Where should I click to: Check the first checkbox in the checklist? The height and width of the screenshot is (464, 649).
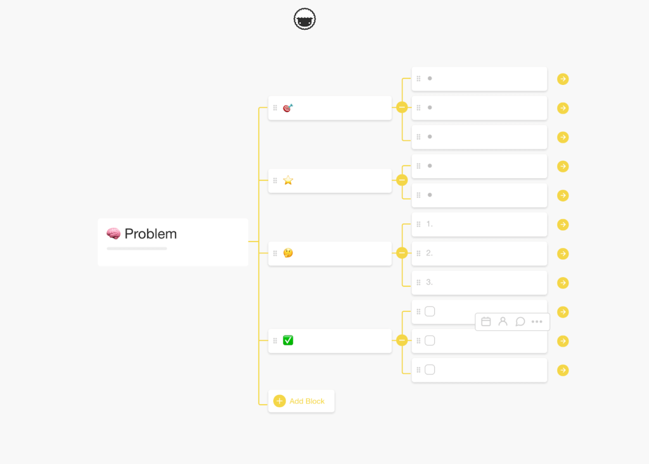pos(430,311)
